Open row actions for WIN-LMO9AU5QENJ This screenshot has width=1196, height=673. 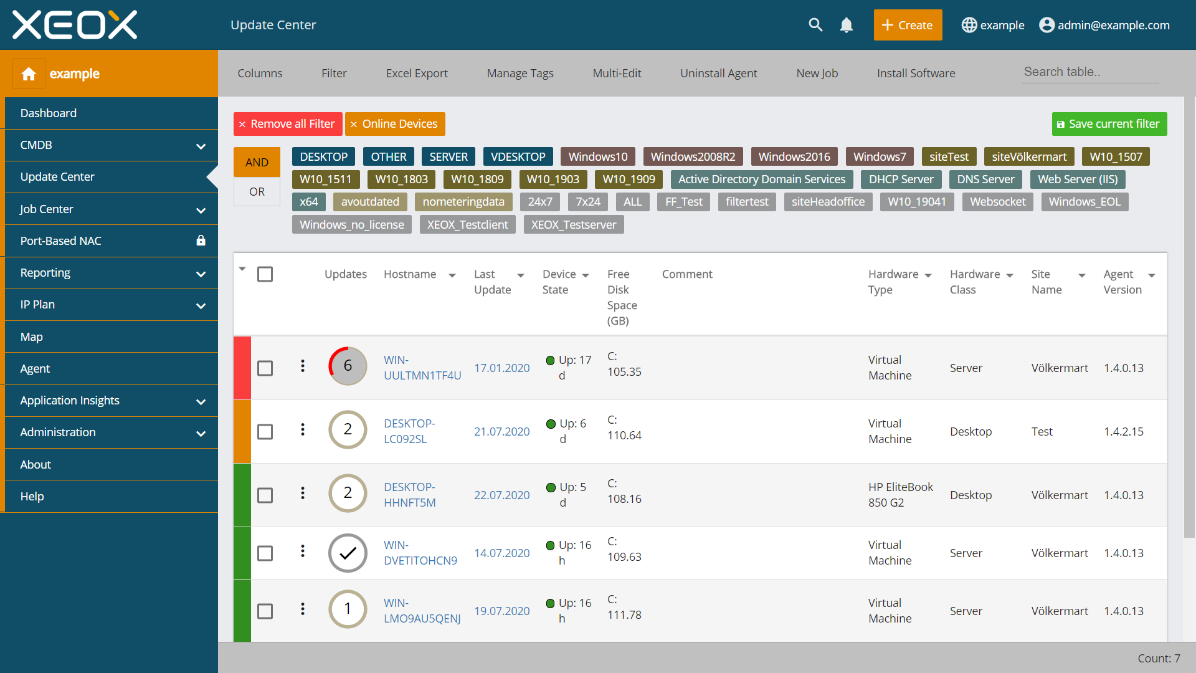(x=303, y=609)
